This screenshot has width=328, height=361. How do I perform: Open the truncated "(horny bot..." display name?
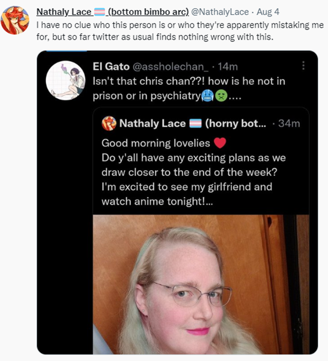pos(236,124)
